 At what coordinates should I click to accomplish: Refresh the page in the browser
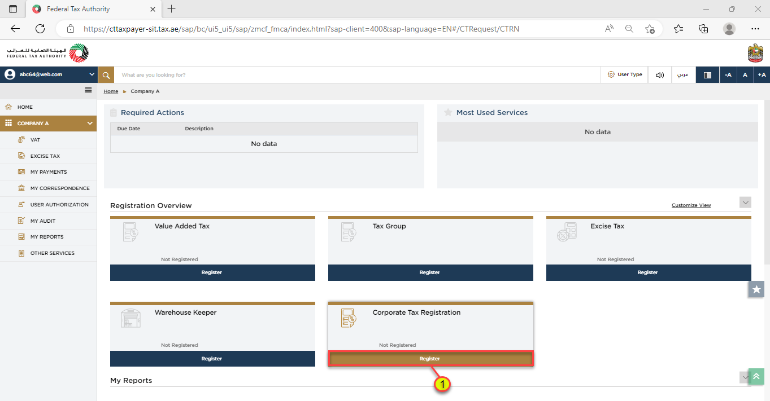(x=40, y=29)
